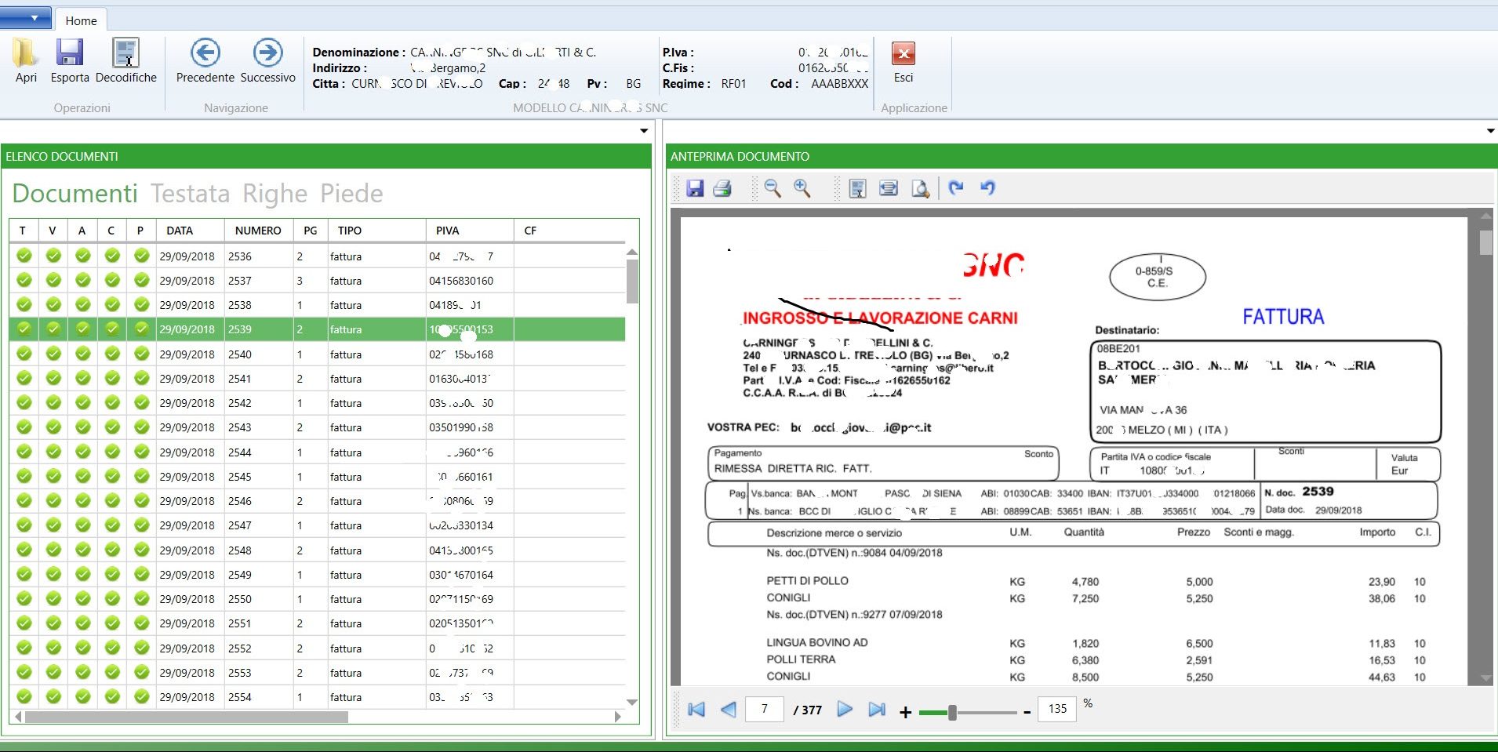The image size is (1498, 752).
Task: Toggle P column check for invoice 2550
Action: [x=141, y=599]
